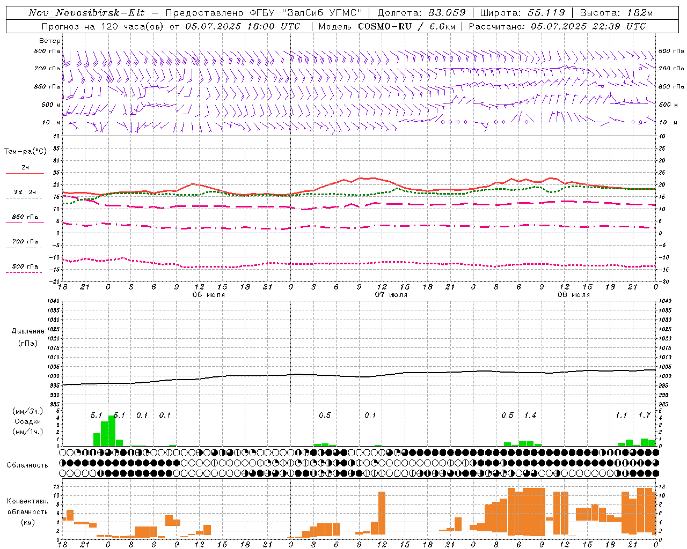Click the Осадки precipitation label
The width and height of the screenshot is (687, 549).
click(27, 421)
